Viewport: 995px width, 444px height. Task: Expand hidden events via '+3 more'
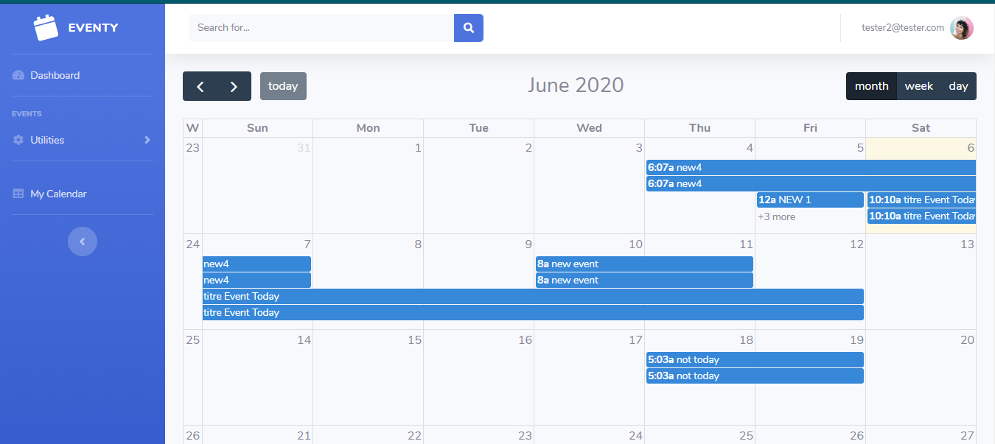pyautogui.click(x=776, y=216)
